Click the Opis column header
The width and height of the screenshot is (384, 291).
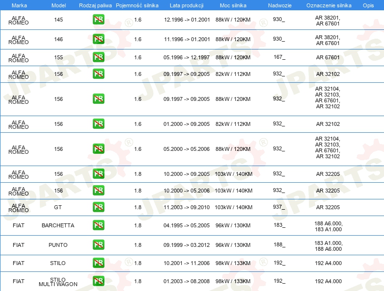pos(368,5)
